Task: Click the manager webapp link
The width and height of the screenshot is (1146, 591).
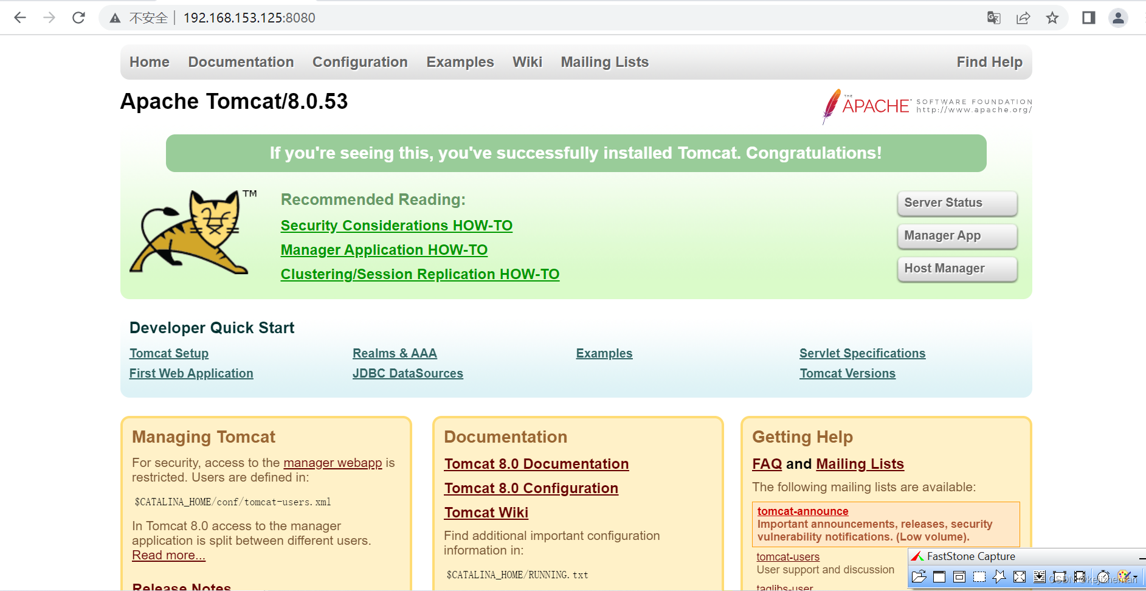Action: pyautogui.click(x=333, y=463)
